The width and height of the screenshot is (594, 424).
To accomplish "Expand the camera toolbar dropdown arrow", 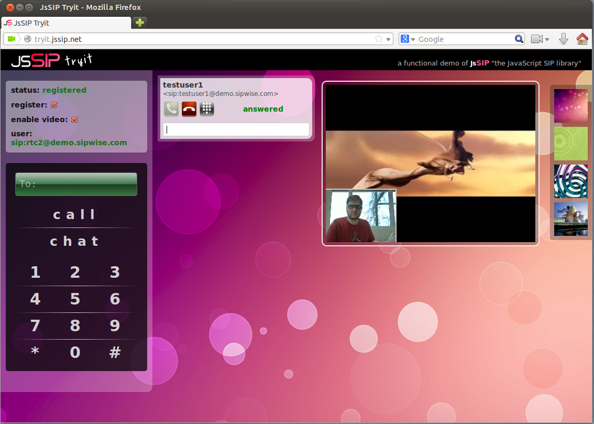I will click(x=547, y=39).
